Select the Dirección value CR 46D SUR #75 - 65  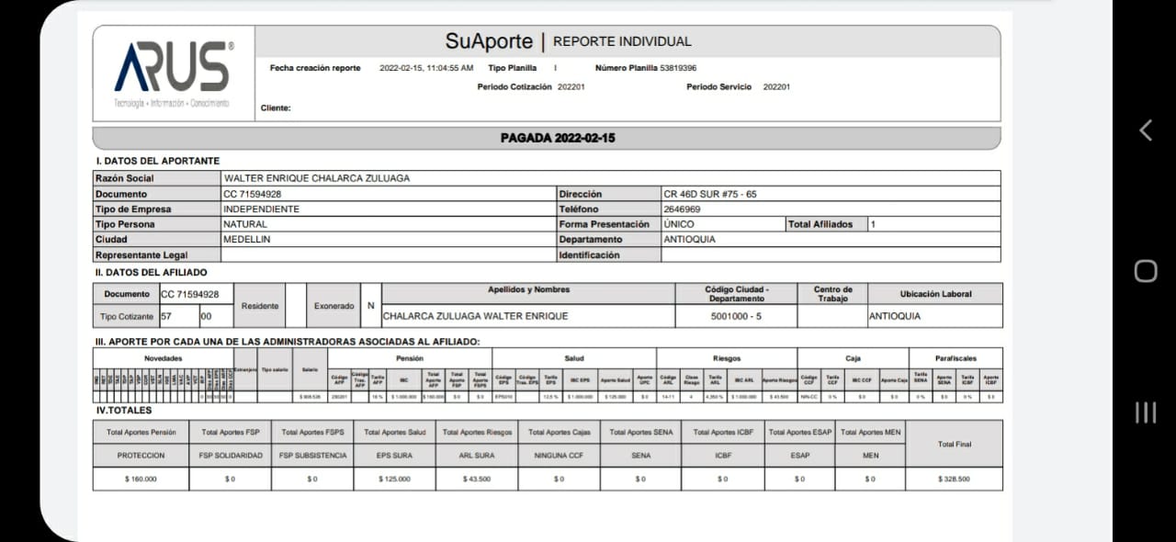pos(709,194)
